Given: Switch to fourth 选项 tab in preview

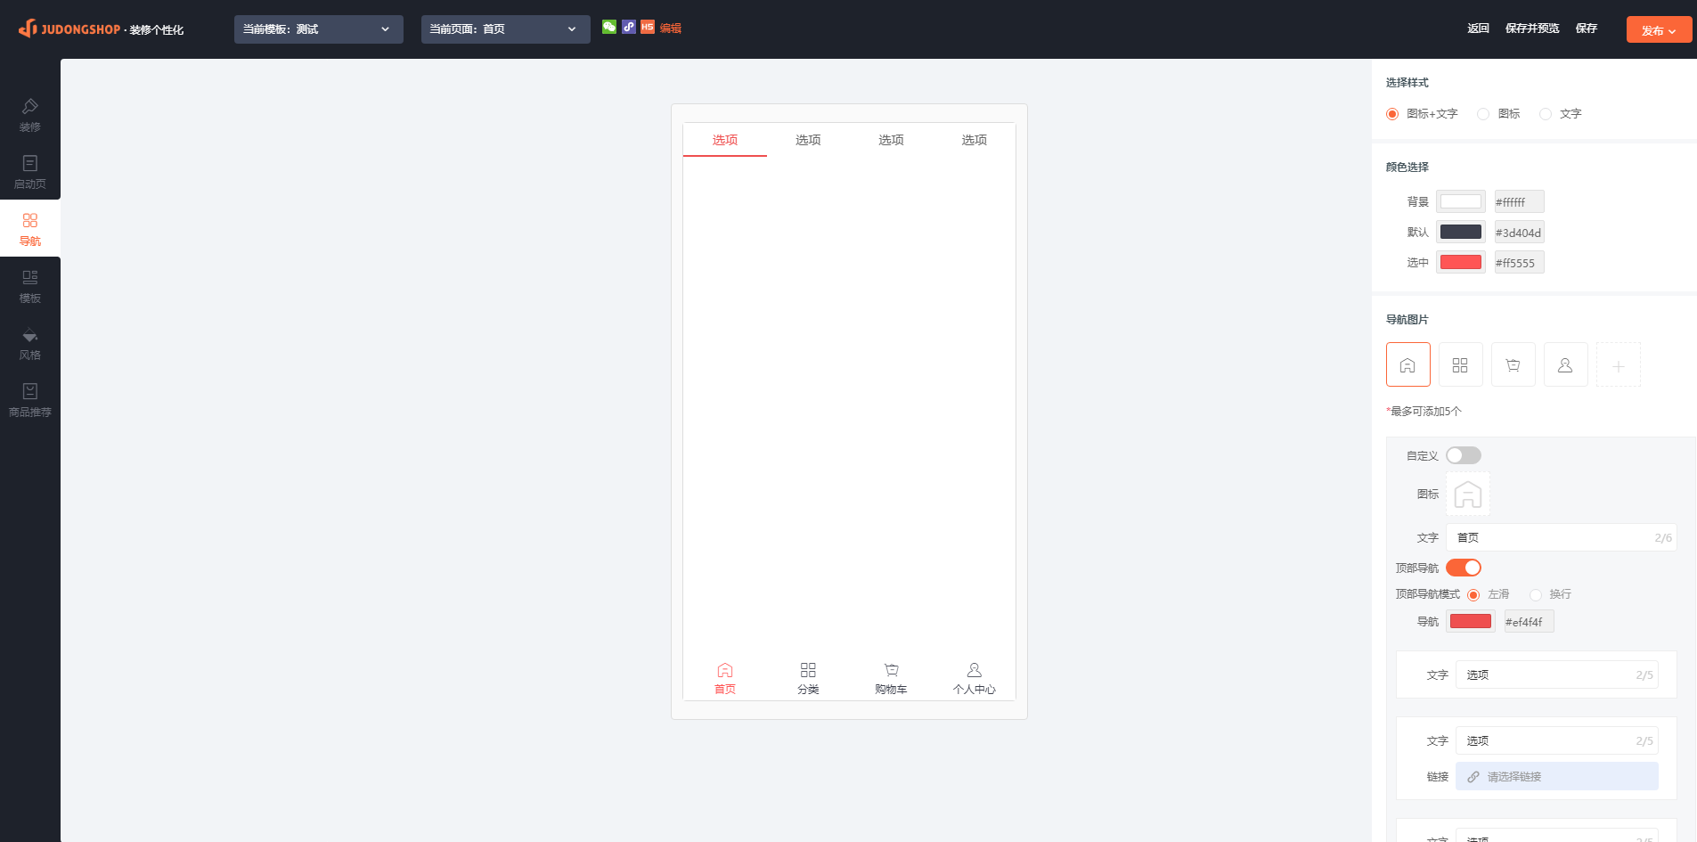Looking at the screenshot, I should pyautogui.click(x=975, y=140).
